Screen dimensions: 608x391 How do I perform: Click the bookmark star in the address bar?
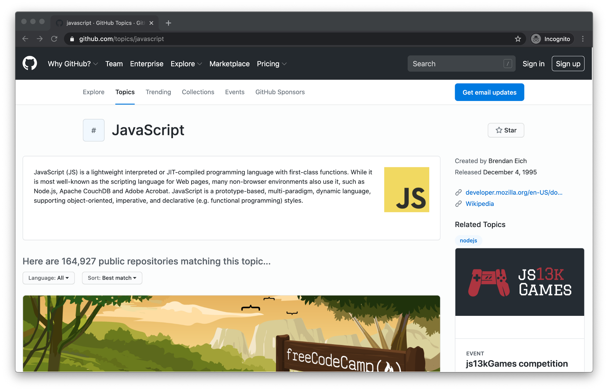518,39
